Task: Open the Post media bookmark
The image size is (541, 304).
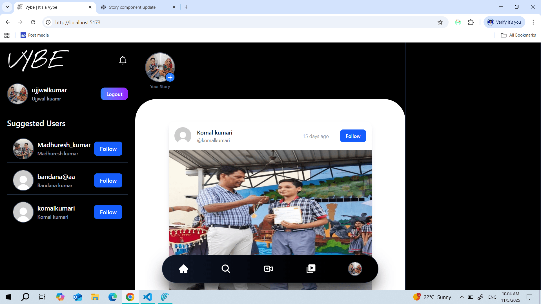Action: click(34, 35)
